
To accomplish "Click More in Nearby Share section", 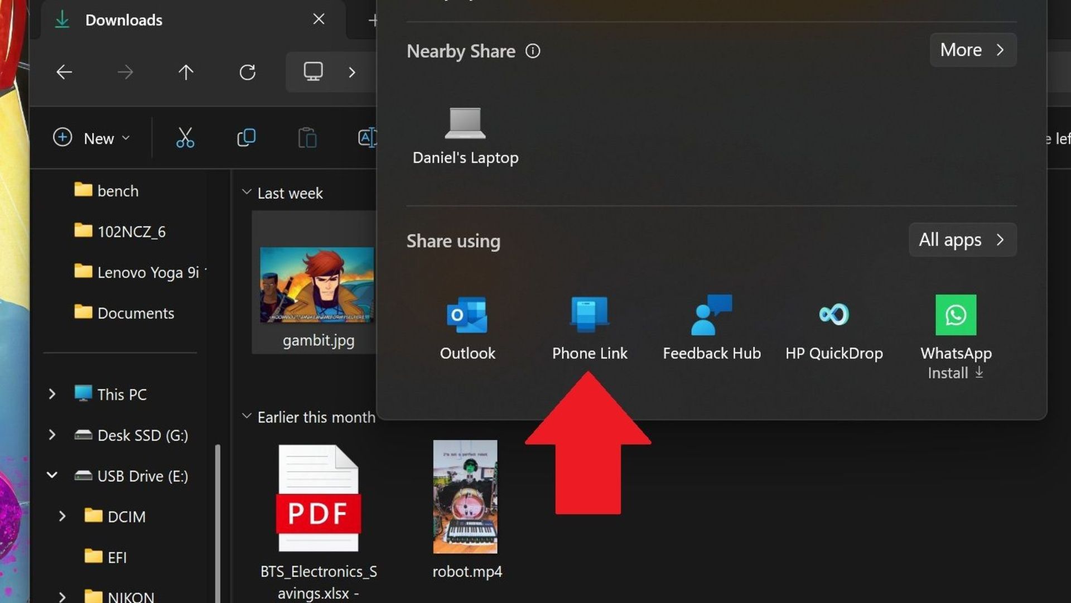I will point(972,49).
